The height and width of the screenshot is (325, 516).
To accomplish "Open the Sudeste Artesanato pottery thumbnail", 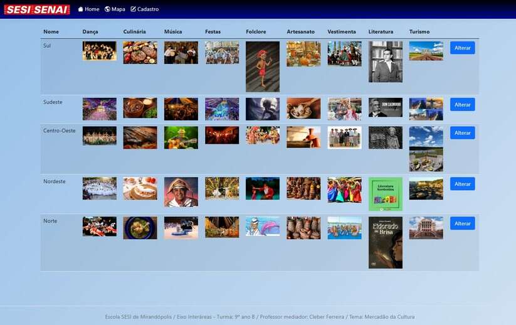I will pyautogui.click(x=303, y=108).
